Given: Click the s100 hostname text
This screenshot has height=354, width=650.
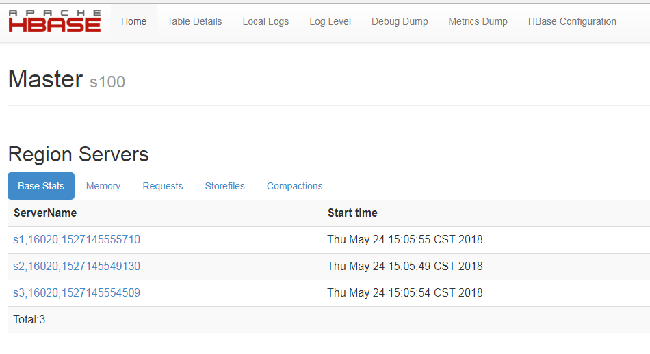Looking at the screenshot, I should (107, 82).
